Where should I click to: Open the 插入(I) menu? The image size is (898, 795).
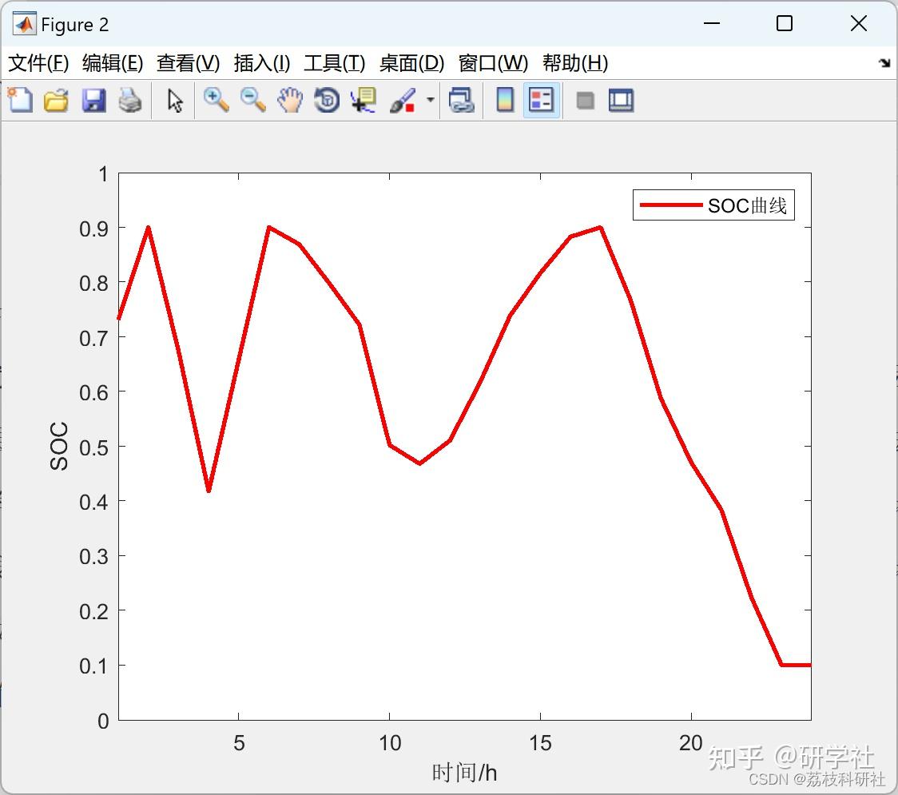[x=261, y=63]
